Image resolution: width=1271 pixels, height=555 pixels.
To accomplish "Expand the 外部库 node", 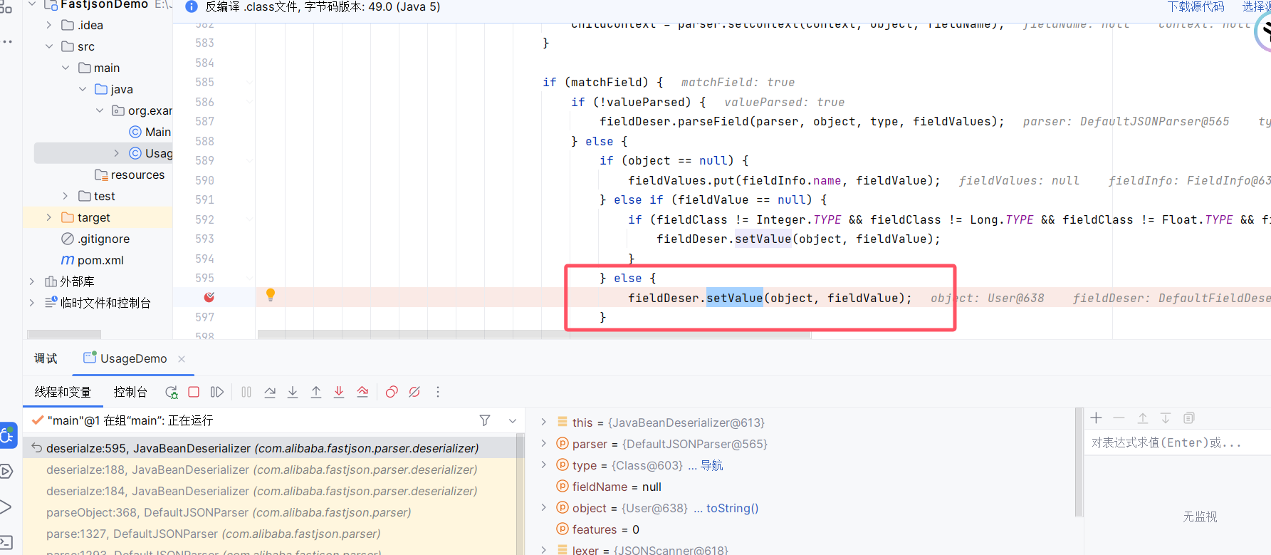I will 31,281.
